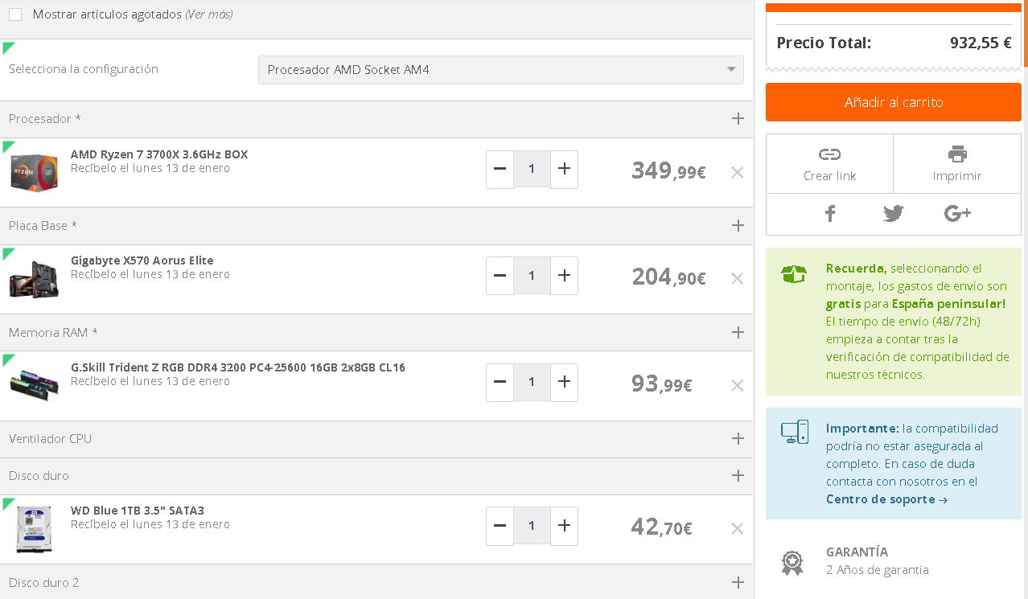Open the Centro de soporte link
The height and width of the screenshot is (599, 1028).
pos(886,499)
